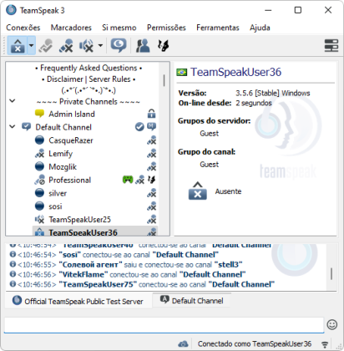Select the Admin Island channel

(72, 114)
